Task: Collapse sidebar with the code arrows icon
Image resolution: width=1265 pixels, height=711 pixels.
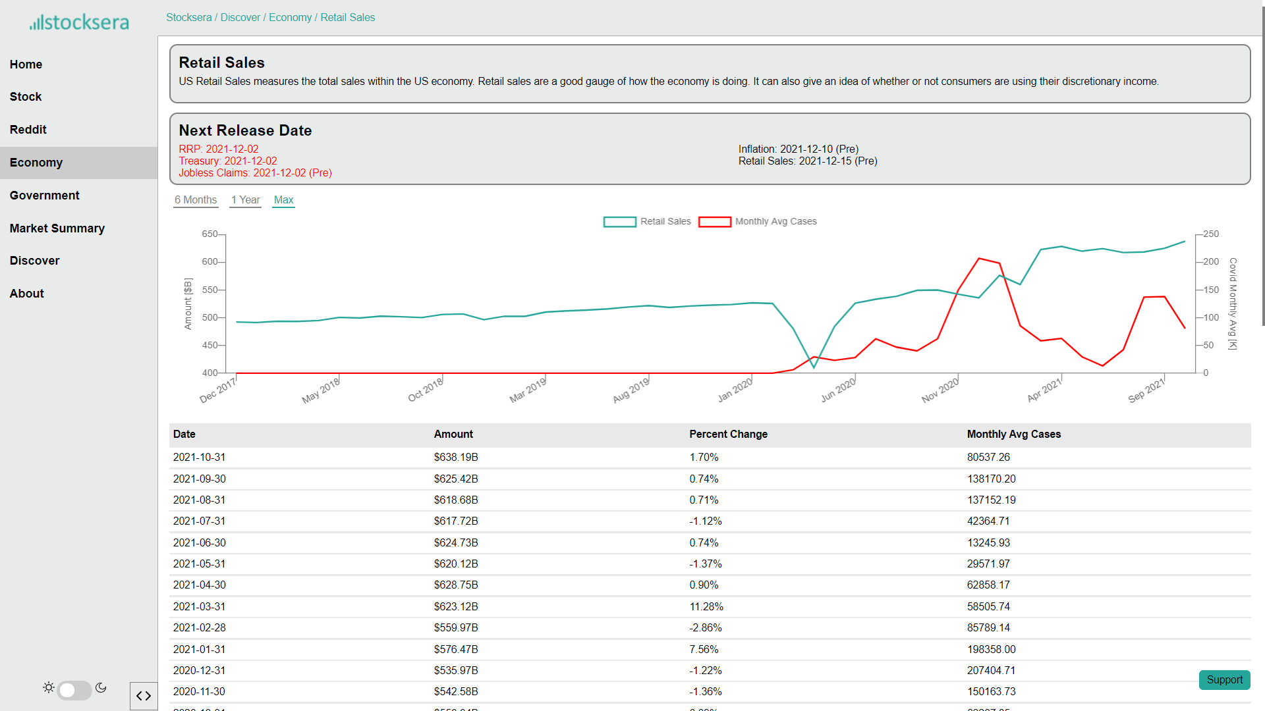Action: click(x=144, y=696)
